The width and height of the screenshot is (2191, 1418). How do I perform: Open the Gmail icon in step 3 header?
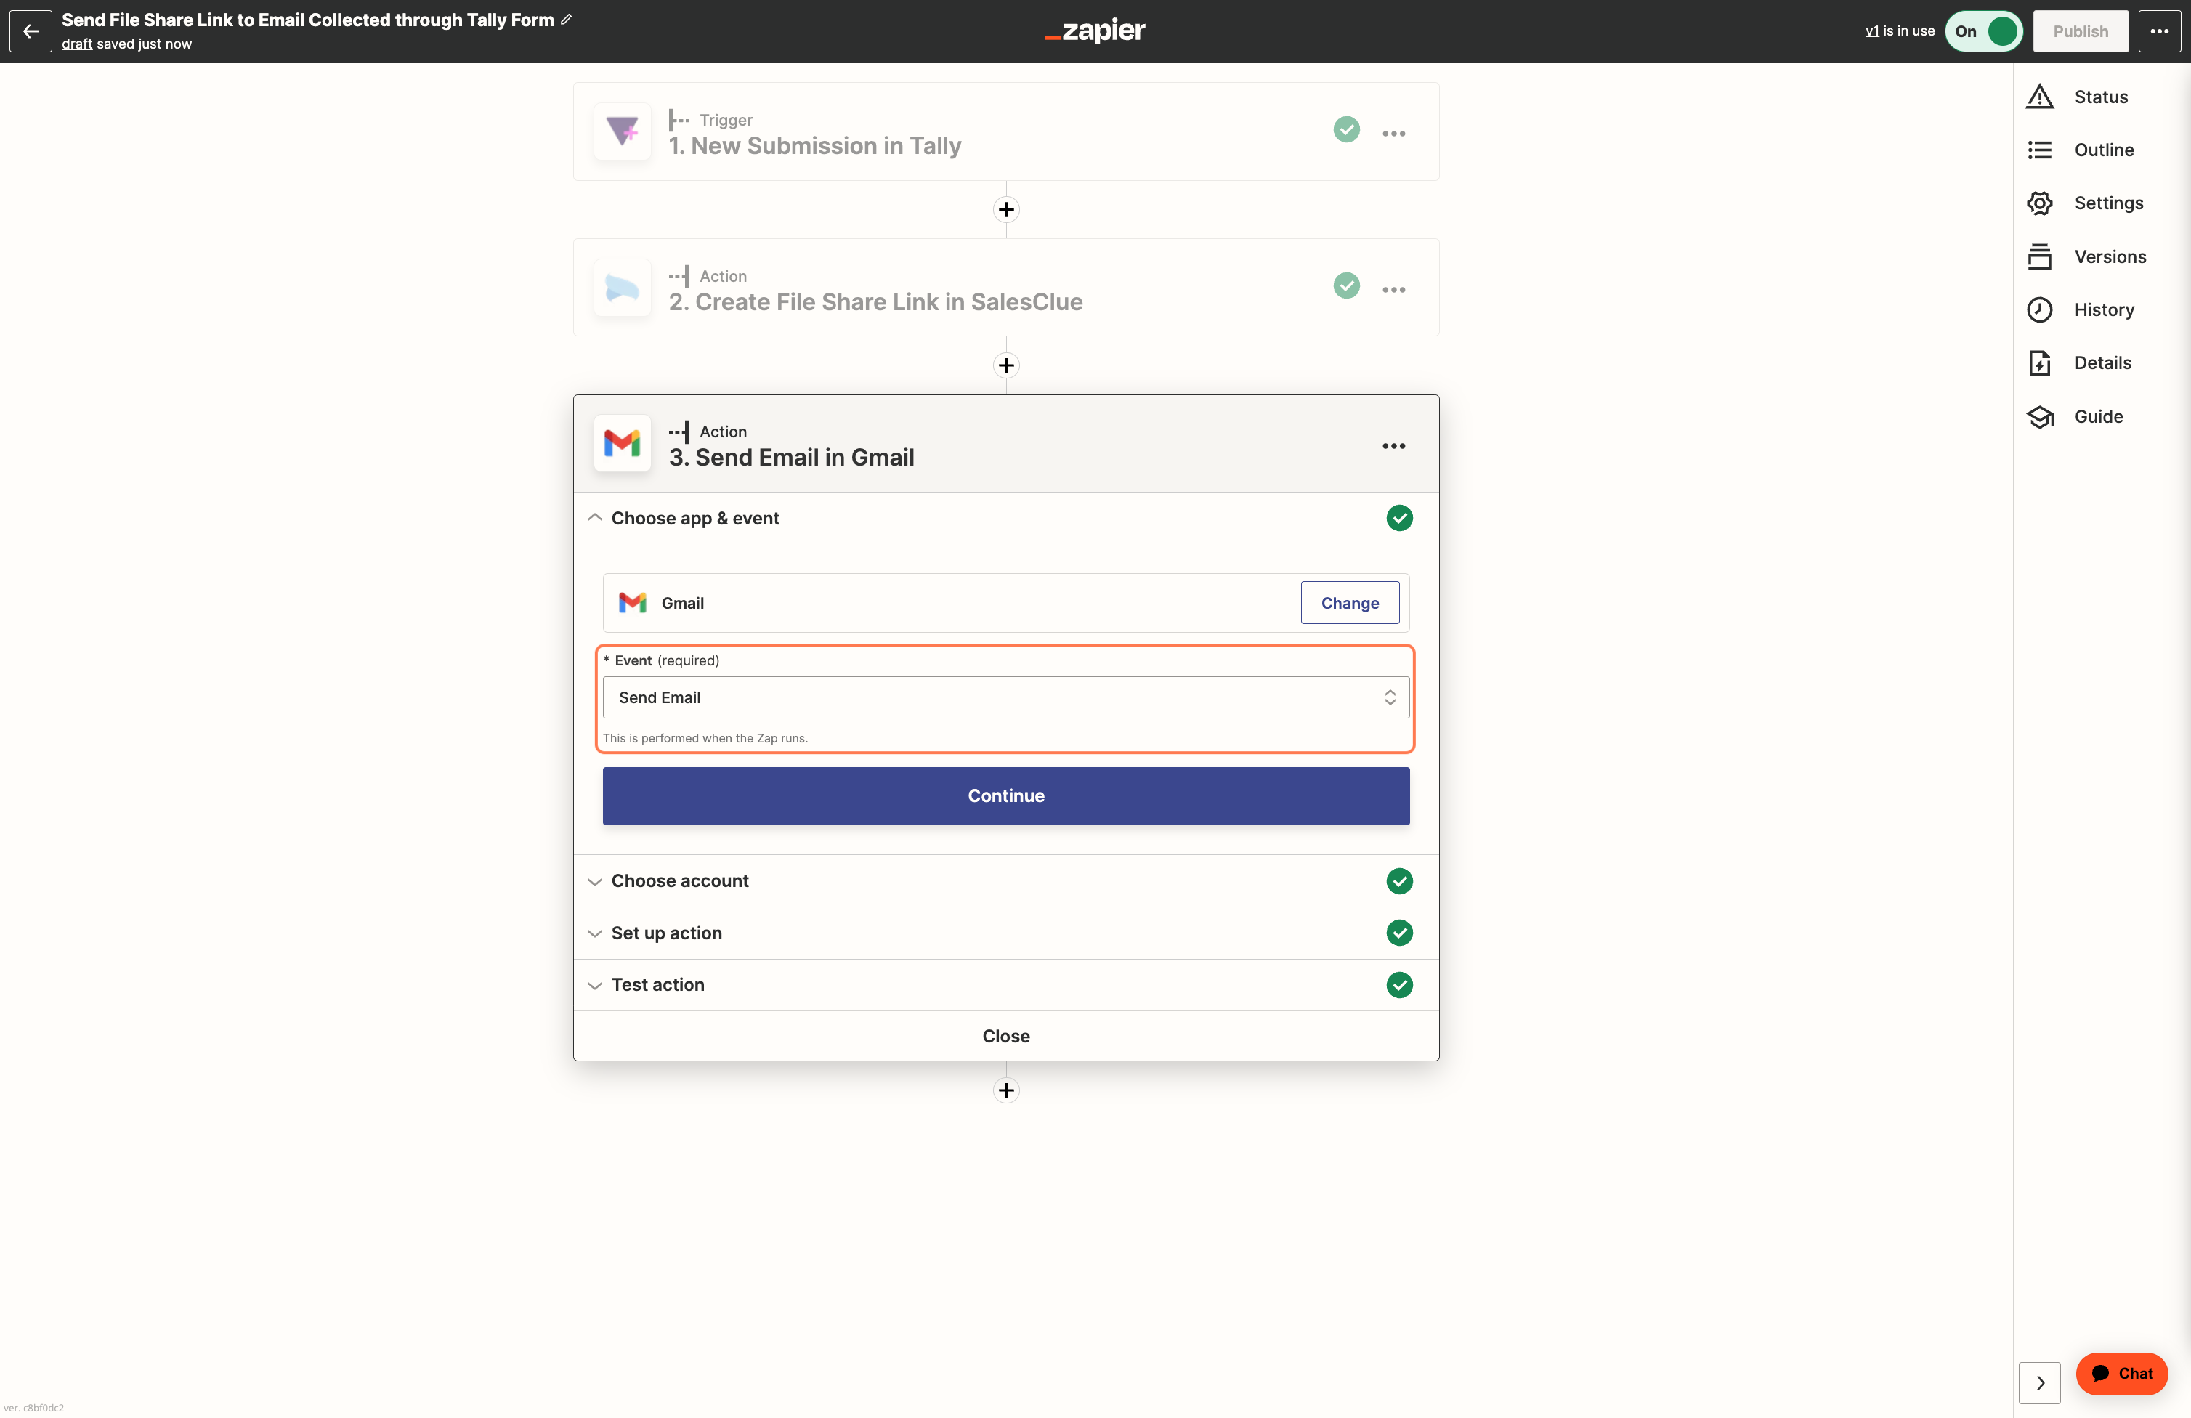coord(623,444)
